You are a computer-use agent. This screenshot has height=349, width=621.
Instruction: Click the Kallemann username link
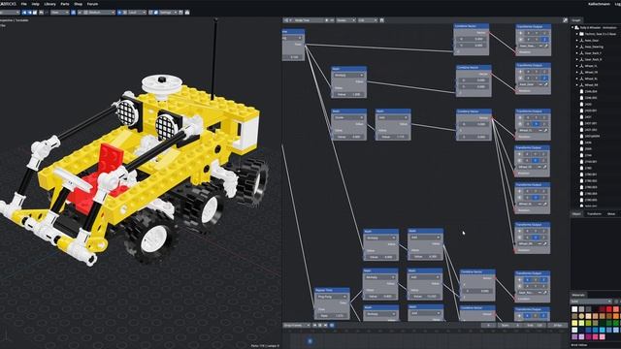[x=600, y=4]
